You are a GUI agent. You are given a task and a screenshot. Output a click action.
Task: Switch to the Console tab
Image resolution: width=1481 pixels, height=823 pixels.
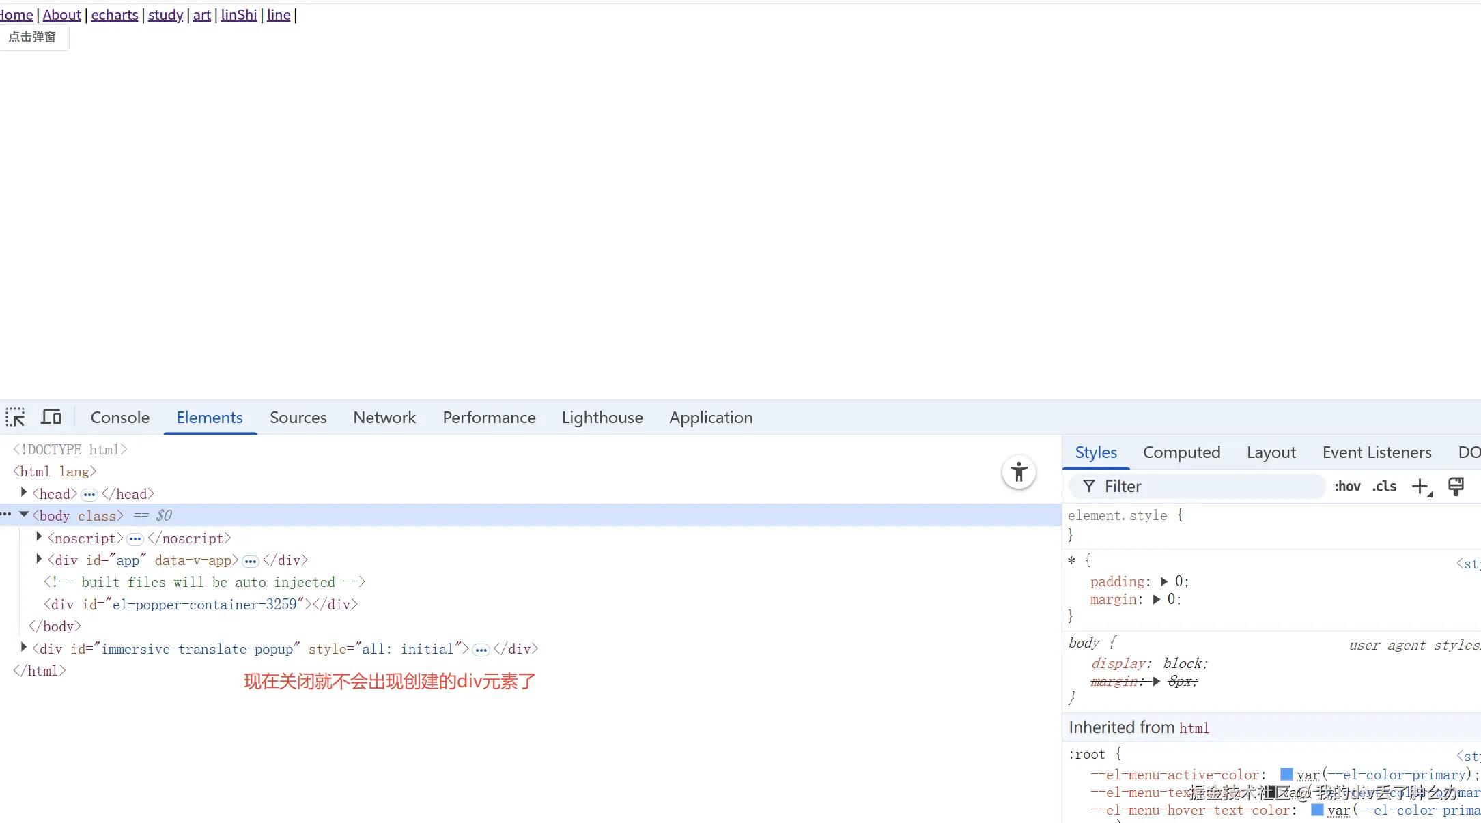pyautogui.click(x=120, y=418)
